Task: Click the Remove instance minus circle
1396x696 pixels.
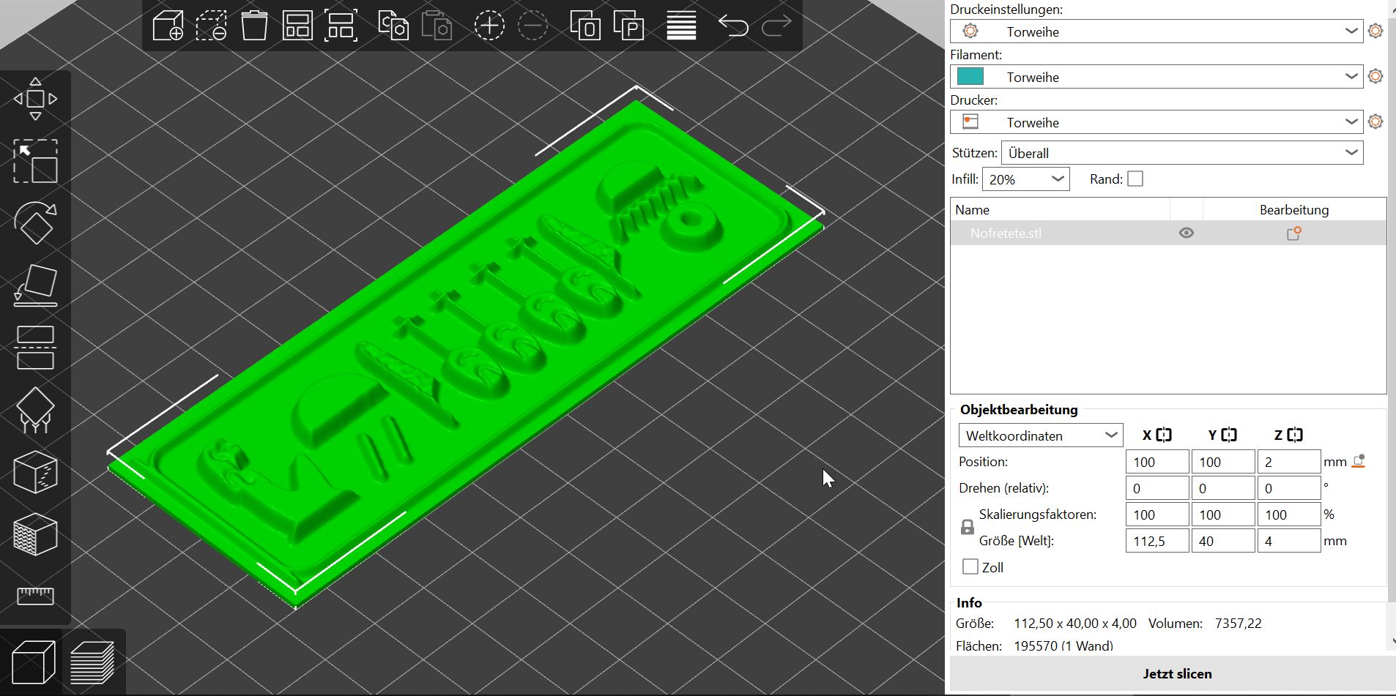Action: tap(532, 26)
